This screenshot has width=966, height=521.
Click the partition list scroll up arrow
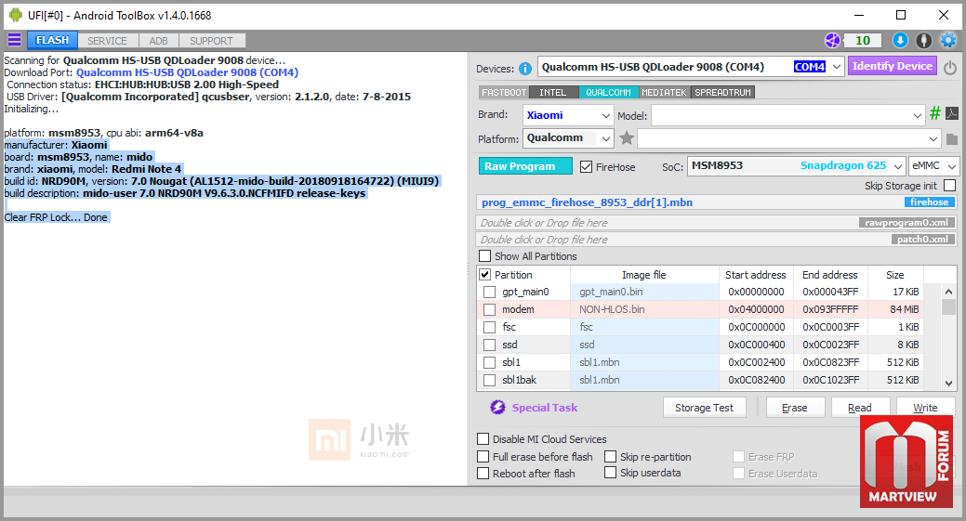coord(948,292)
